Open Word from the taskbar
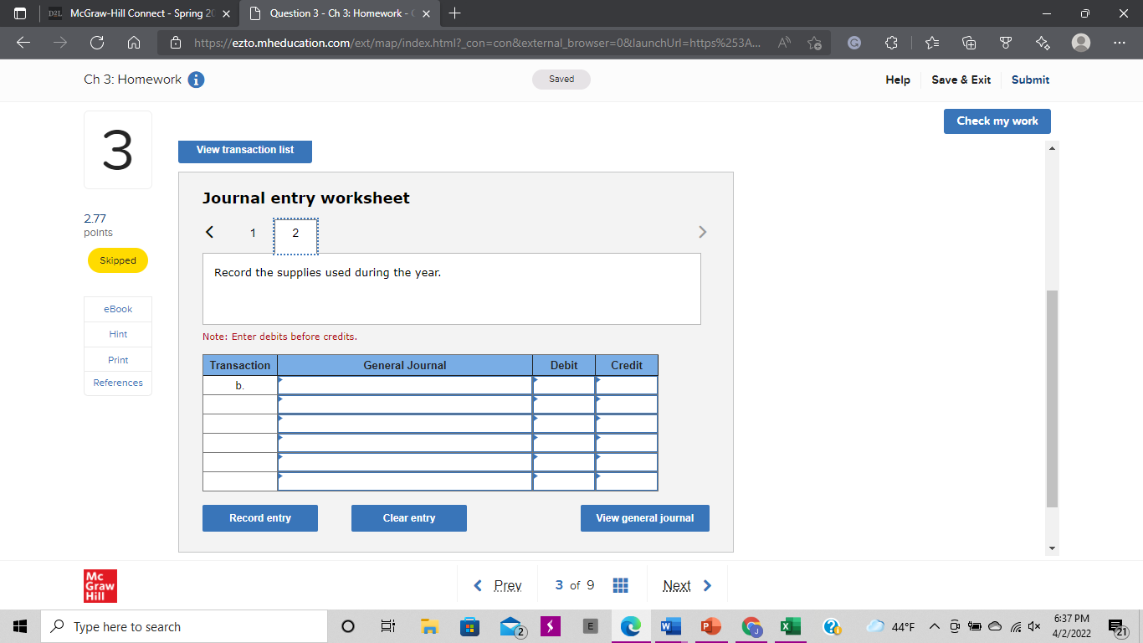This screenshot has width=1143, height=643. [669, 626]
